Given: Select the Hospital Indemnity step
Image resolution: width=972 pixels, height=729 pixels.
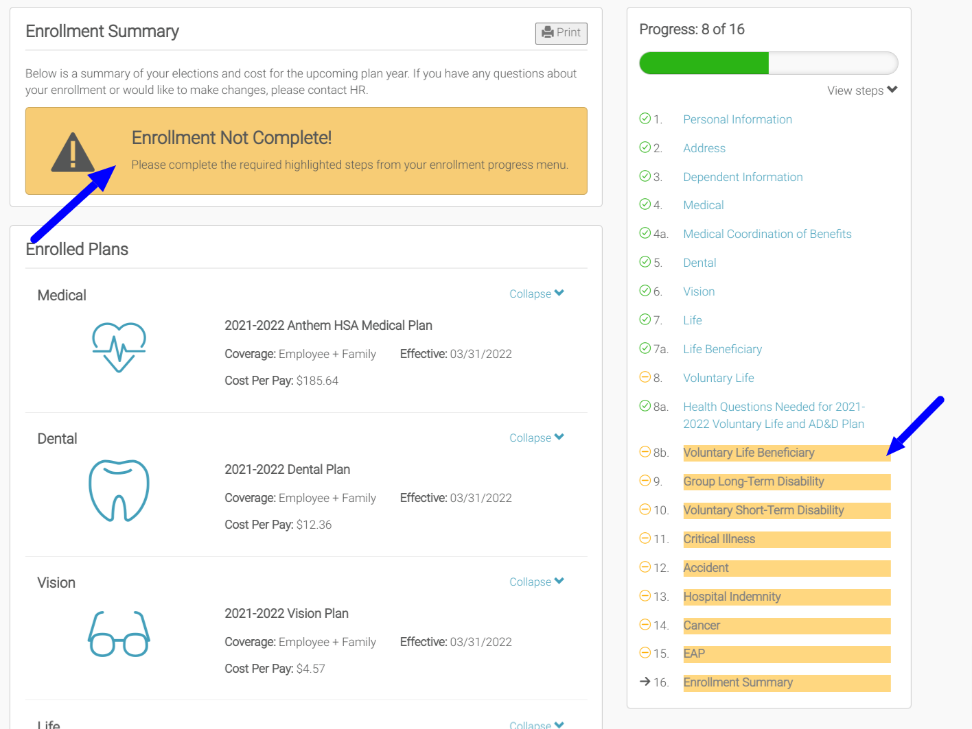Looking at the screenshot, I should [732, 597].
